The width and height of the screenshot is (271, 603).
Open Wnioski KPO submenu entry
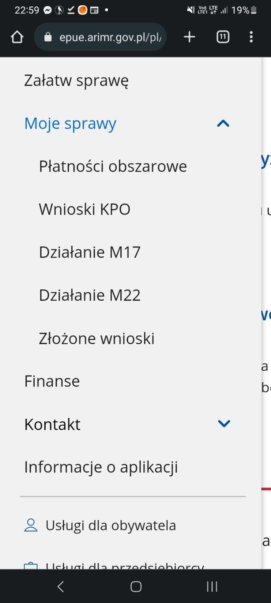(x=84, y=209)
